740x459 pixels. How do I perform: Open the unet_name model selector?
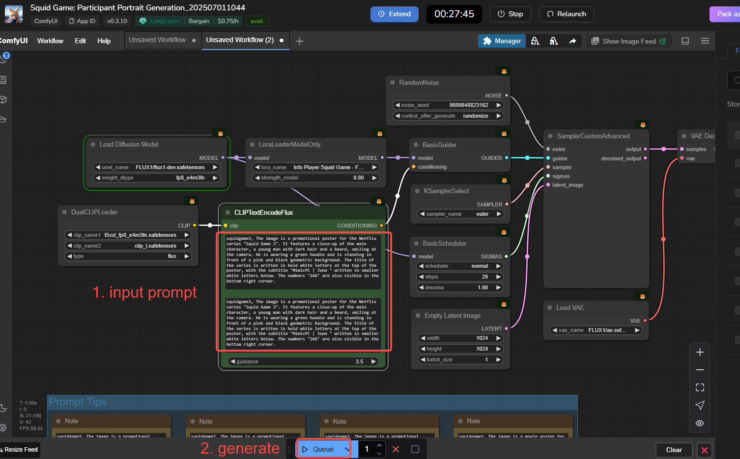tap(156, 167)
